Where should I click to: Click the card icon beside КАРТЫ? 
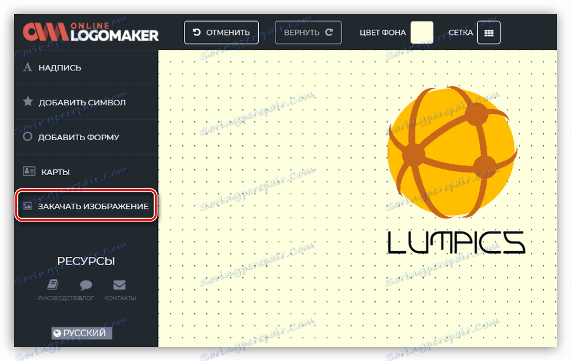click(x=29, y=171)
